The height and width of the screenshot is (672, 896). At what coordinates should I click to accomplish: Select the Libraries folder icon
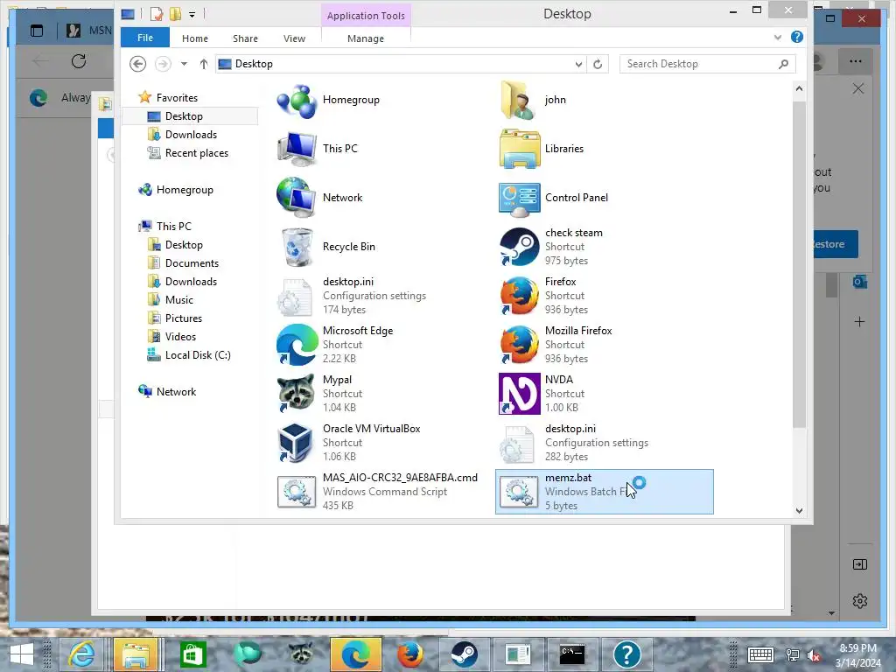pyautogui.click(x=542, y=149)
